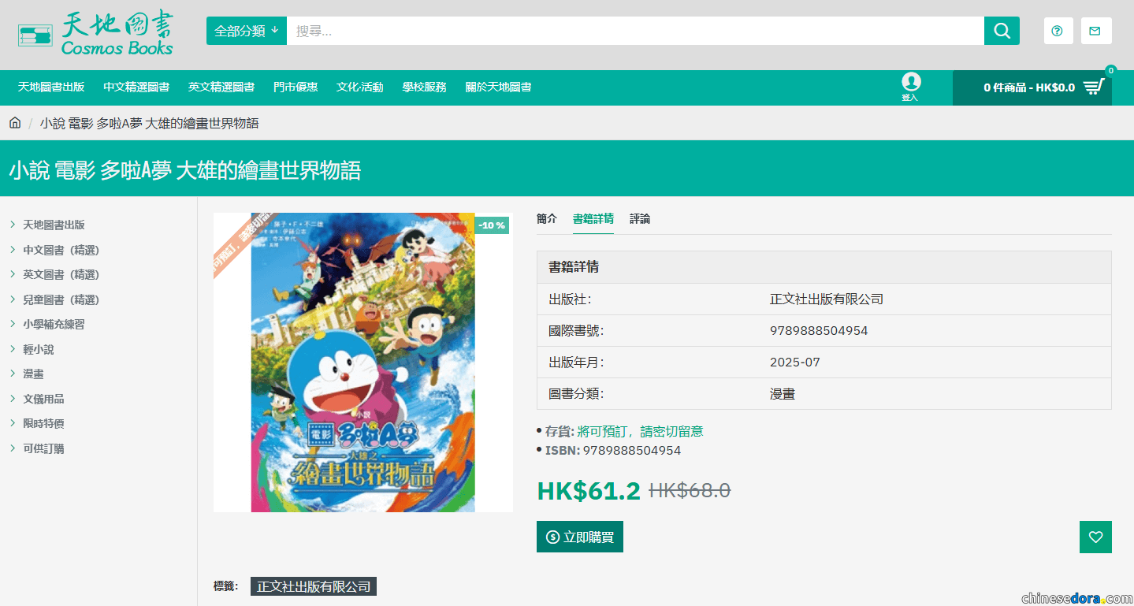Expand the 輕小說 sidebar category
The height and width of the screenshot is (606, 1134).
(x=39, y=349)
